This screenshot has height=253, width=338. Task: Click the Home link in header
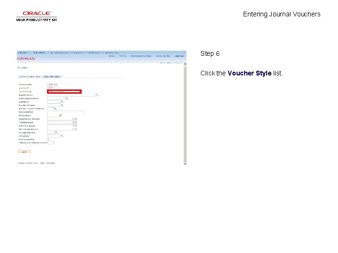click(111, 56)
